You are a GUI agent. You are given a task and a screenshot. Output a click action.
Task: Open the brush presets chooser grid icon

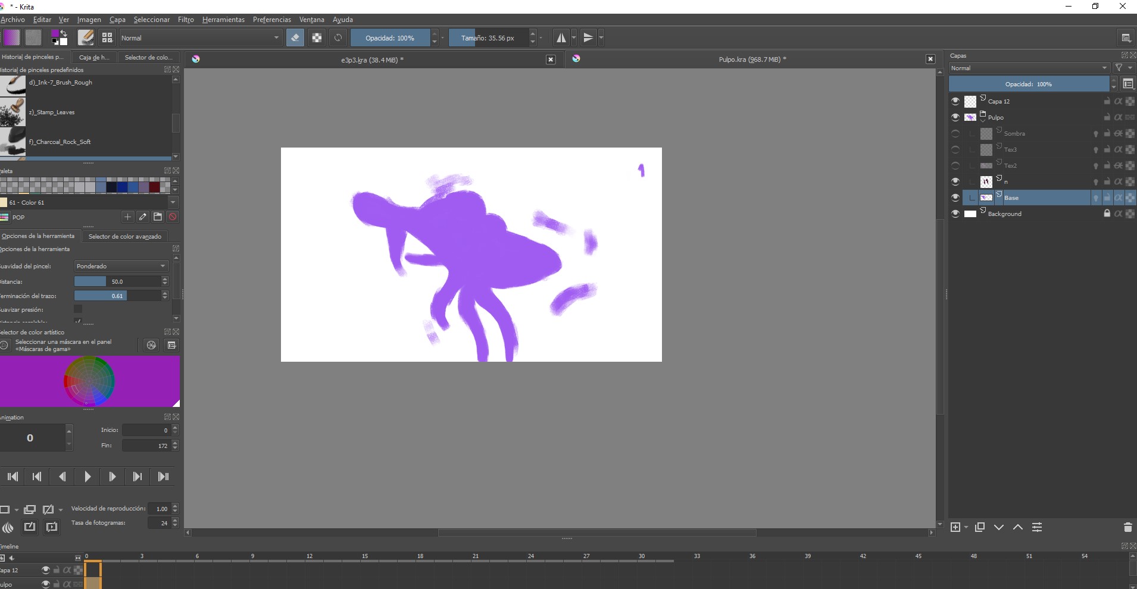[107, 37]
